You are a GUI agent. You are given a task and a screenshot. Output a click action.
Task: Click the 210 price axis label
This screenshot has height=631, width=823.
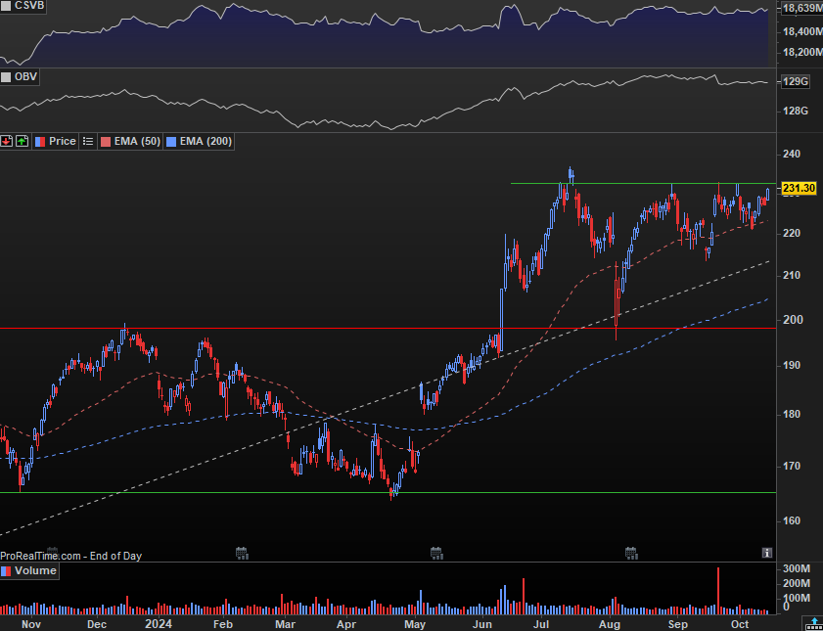click(x=792, y=275)
